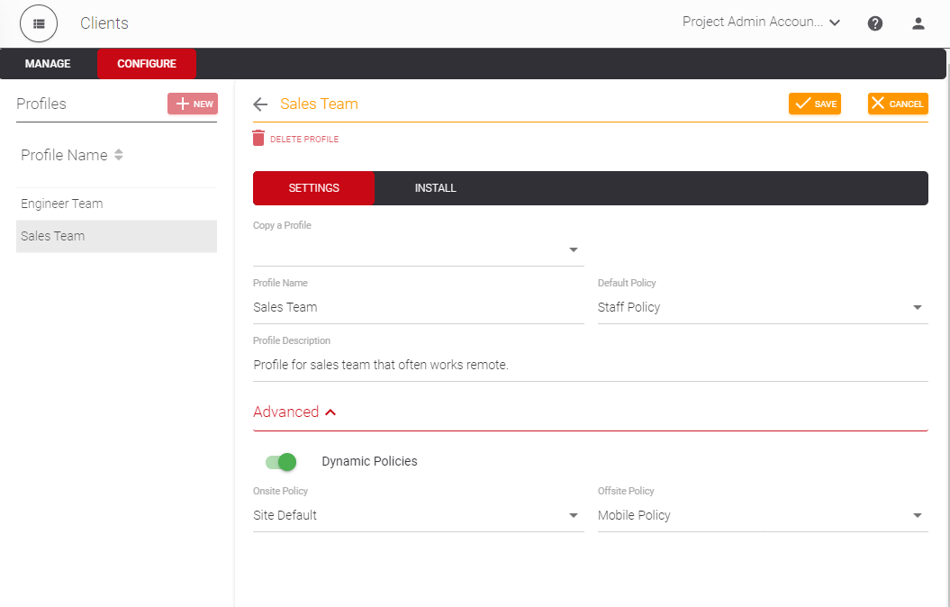
Task: Open the Copy a Profile dropdown
Action: tap(573, 249)
